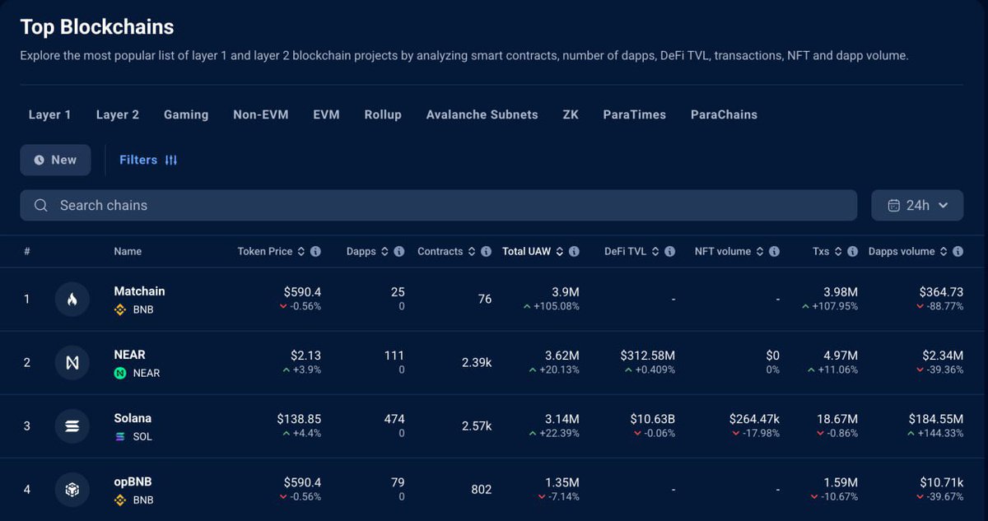Select the Layer 2 tab
This screenshot has height=521, width=988.
pyautogui.click(x=118, y=114)
